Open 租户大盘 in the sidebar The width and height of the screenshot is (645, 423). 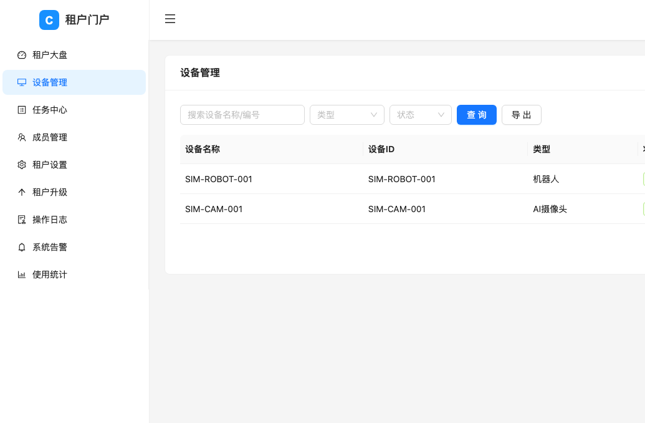(x=74, y=55)
